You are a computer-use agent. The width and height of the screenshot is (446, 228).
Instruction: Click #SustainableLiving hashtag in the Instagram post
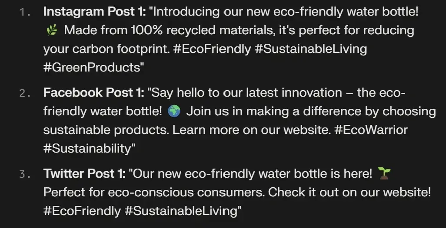point(311,49)
